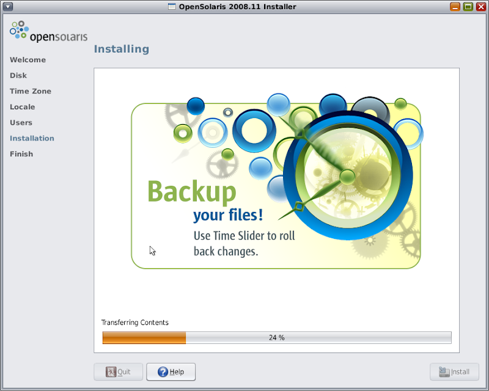Screen dimensions: 489x391
Task: Select the Time Zone step in sidebar
Action: pyautogui.click(x=31, y=92)
